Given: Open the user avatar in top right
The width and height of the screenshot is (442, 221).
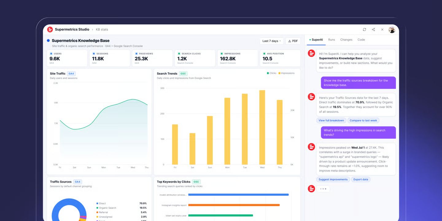Looking at the screenshot, I should click(x=392, y=29).
